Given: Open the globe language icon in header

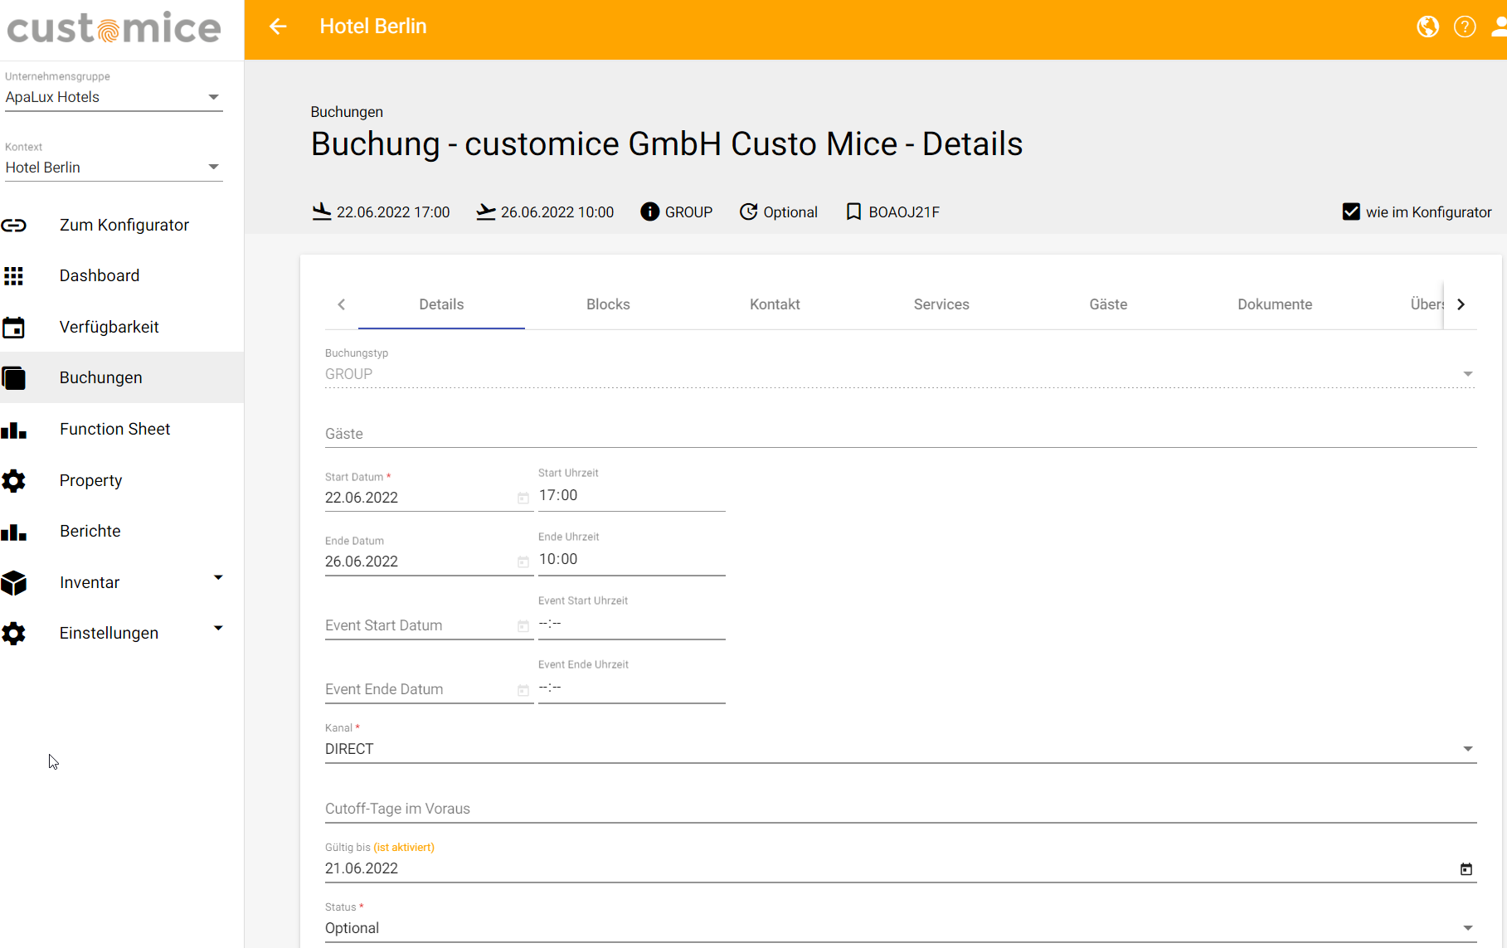Looking at the screenshot, I should click(x=1427, y=27).
